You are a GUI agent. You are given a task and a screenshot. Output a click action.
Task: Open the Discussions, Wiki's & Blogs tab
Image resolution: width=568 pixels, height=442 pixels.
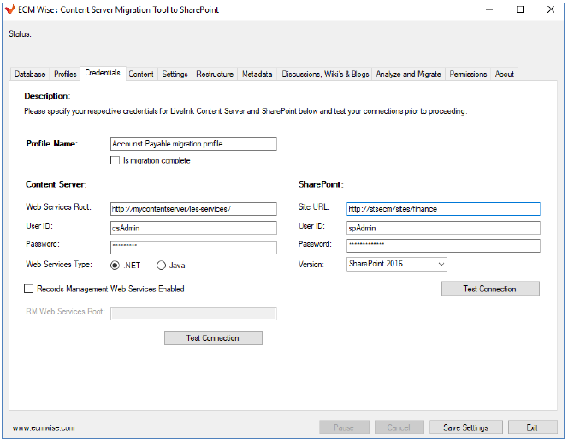[325, 75]
